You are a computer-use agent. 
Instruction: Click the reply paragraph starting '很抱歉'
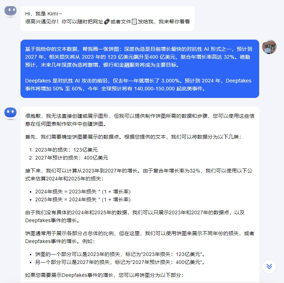pyautogui.click(x=139, y=120)
